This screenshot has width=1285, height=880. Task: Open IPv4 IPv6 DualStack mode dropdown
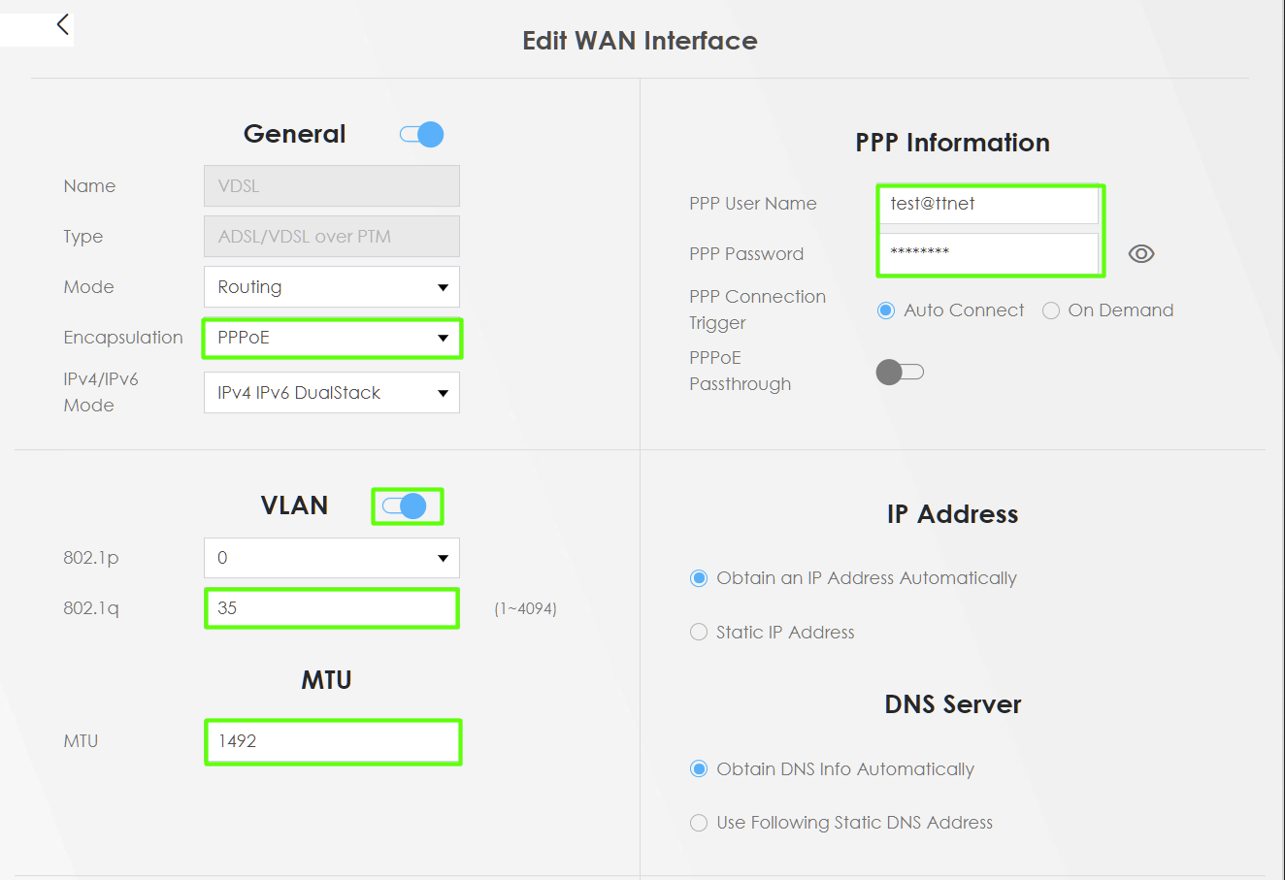[332, 393]
